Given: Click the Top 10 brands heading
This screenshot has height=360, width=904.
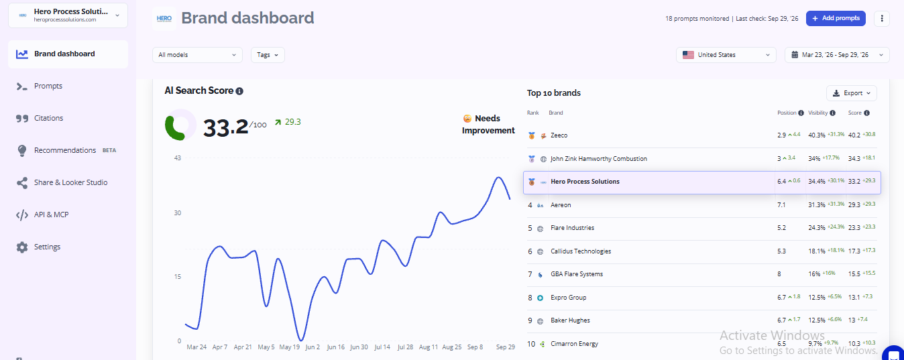Looking at the screenshot, I should pos(554,93).
